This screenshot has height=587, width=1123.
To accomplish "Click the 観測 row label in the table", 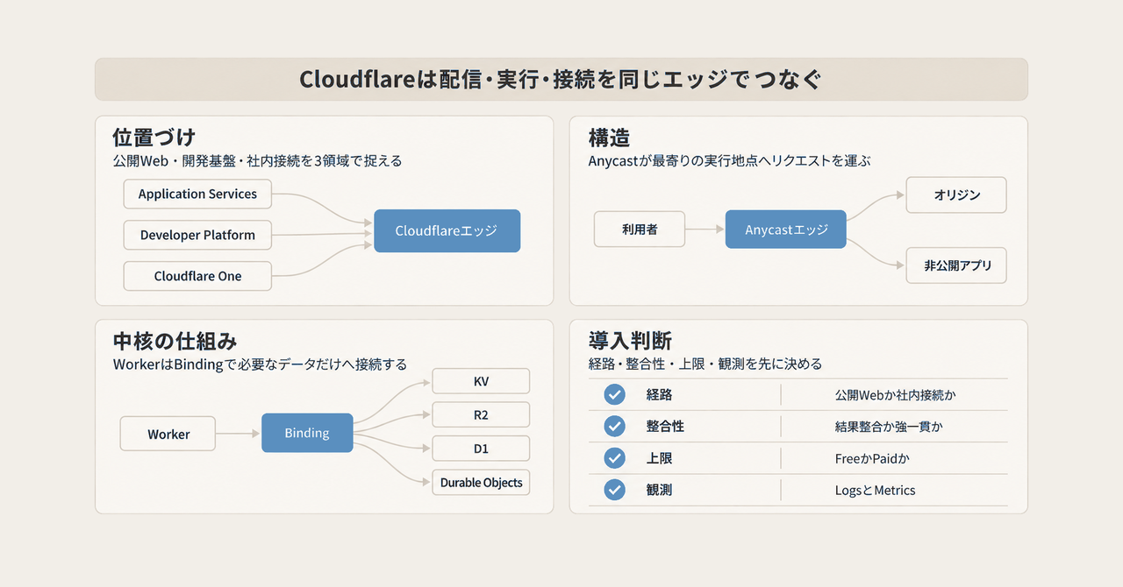I will (x=659, y=490).
